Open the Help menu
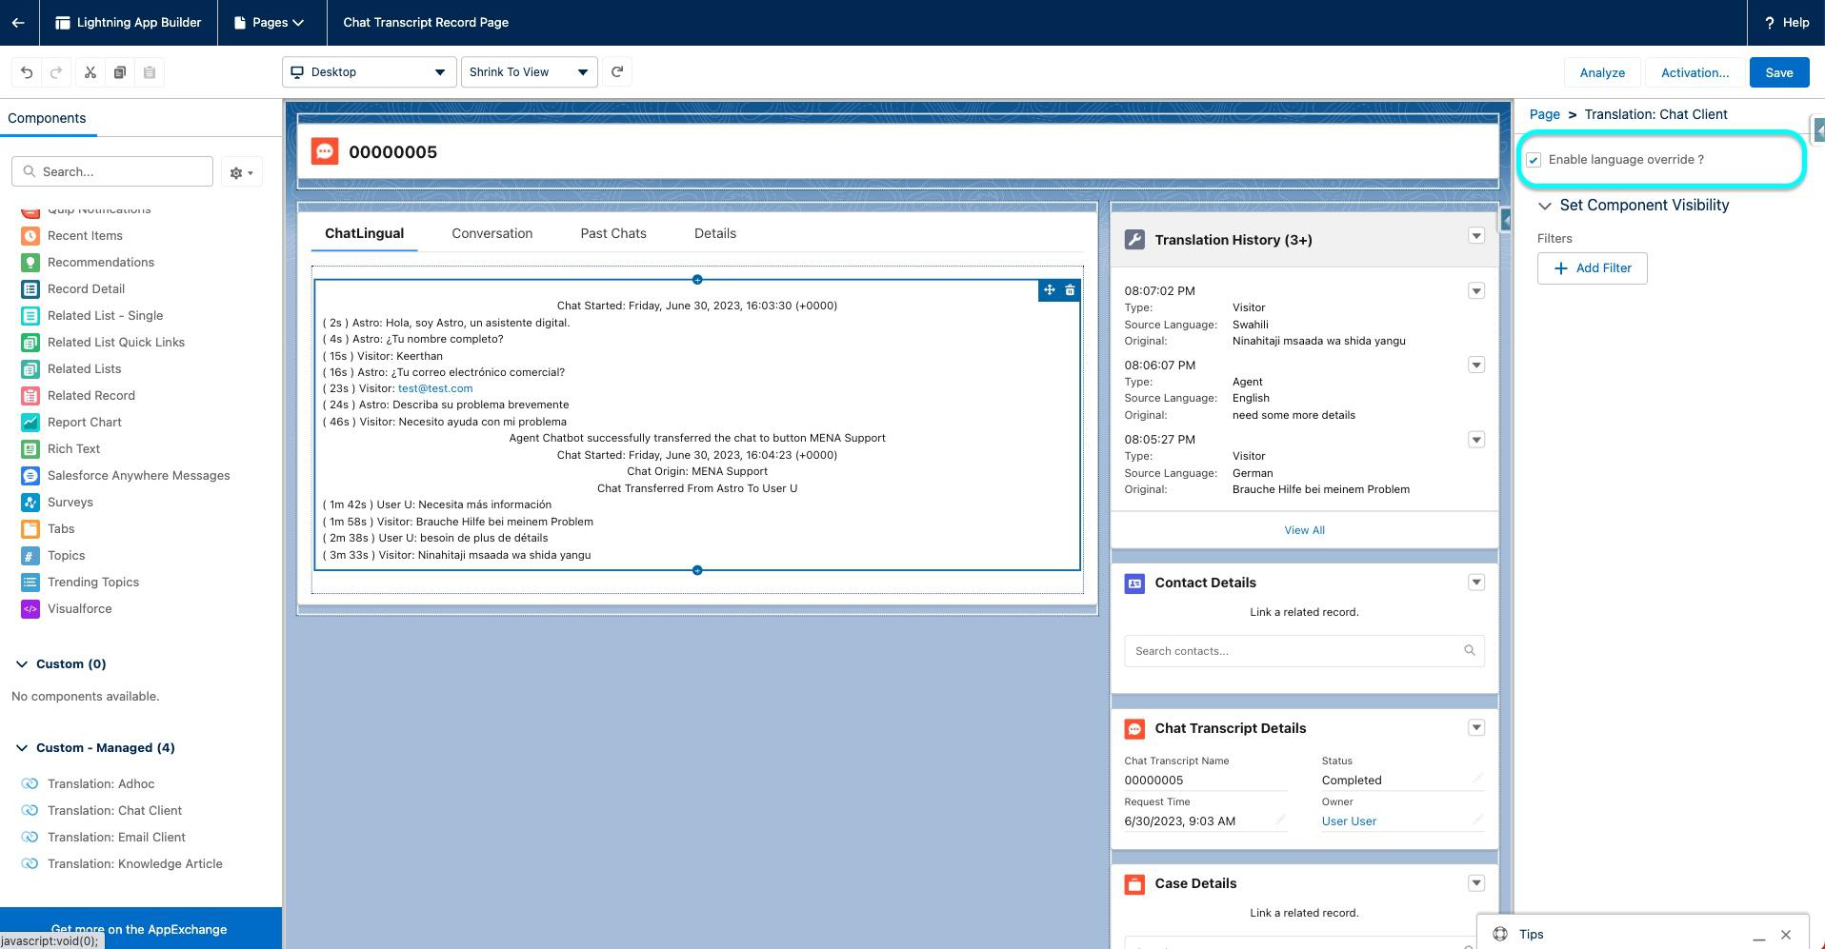The image size is (1825, 949). tap(1787, 22)
